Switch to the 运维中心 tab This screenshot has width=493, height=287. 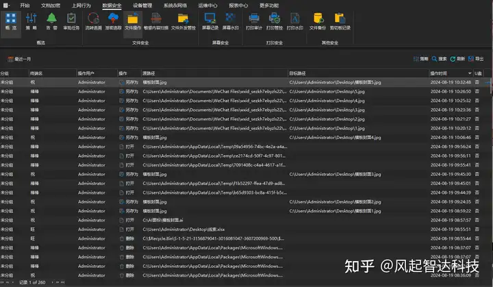pos(207,5)
